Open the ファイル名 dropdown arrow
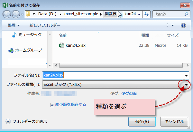Screen dimensions: 193x132 point(186,76)
